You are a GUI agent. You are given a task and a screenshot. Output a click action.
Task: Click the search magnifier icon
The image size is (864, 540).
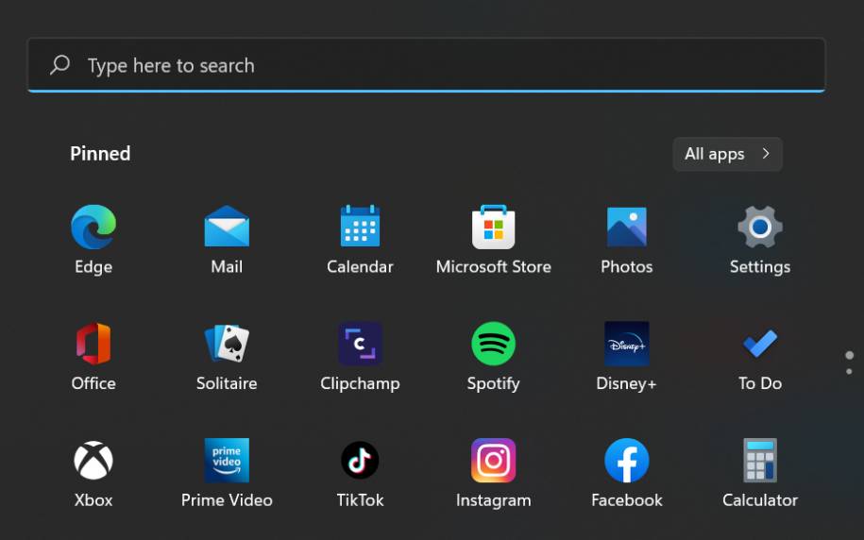click(x=59, y=65)
